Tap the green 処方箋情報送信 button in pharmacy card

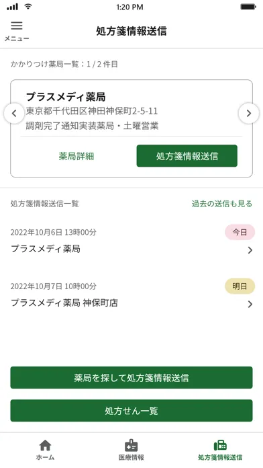187,156
